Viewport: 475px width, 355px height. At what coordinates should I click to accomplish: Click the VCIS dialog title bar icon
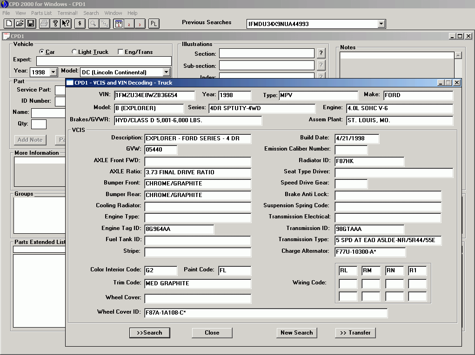pyautogui.click(x=70, y=83)
